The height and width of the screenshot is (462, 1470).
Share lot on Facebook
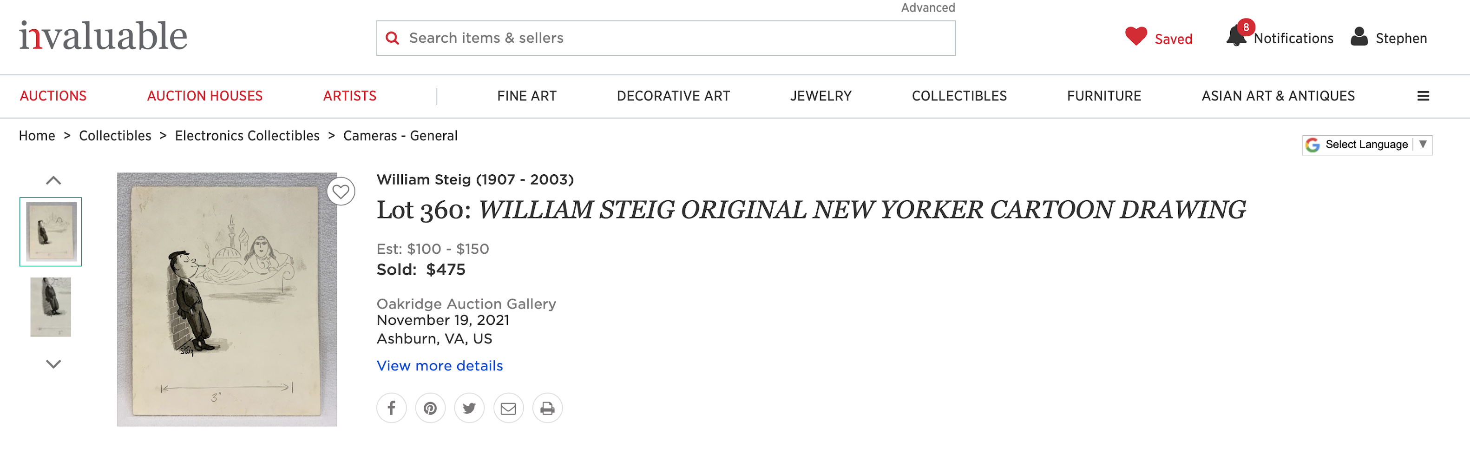tap(392, 409)
